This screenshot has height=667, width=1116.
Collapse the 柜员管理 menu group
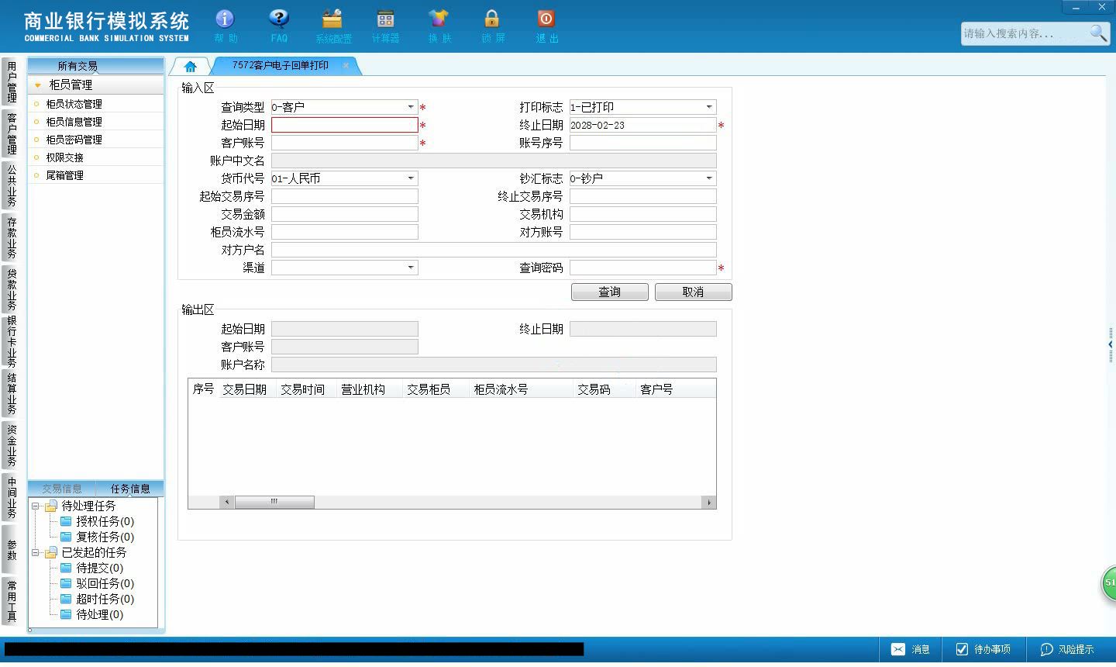click(37, 85)
